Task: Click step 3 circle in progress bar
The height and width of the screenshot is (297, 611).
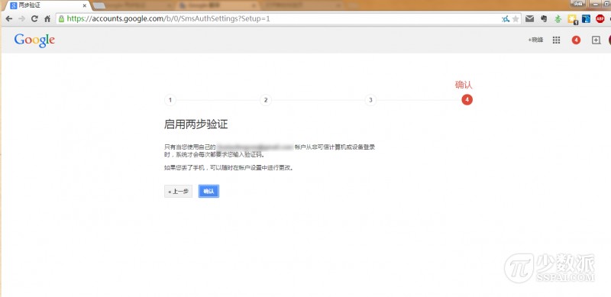Action: tap(370, 100)
